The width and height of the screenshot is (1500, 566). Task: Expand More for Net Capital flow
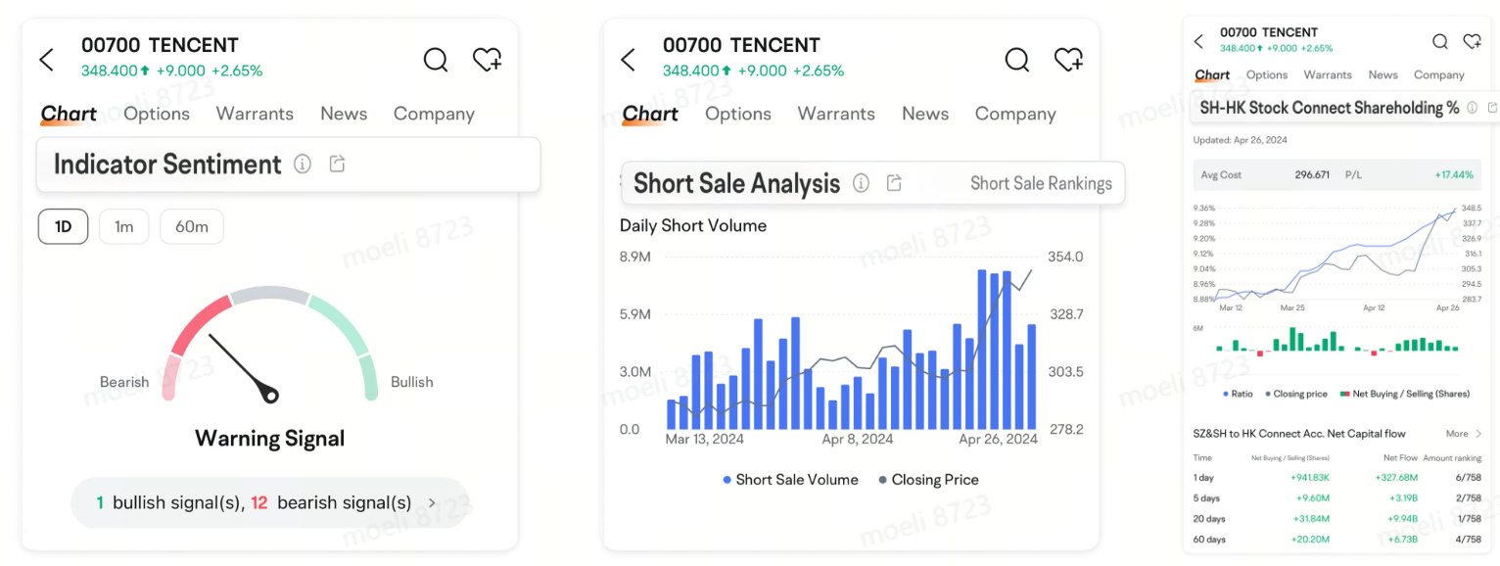[1464, 434]
